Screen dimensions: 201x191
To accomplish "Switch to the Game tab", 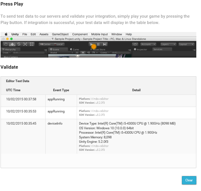I will click(75, 49).
